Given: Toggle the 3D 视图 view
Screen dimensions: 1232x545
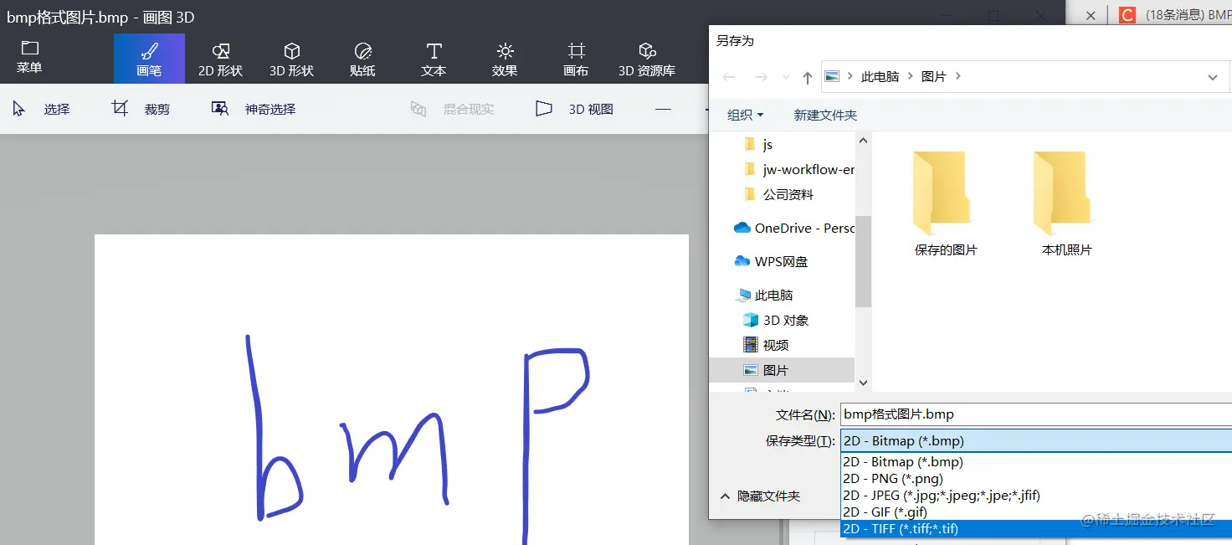Looking at the screenshot, I should 574,109.
